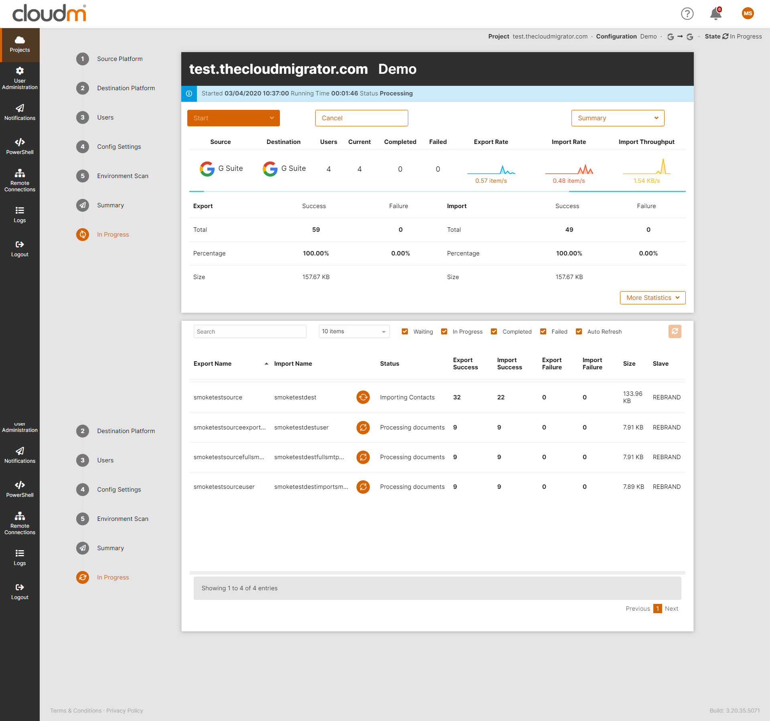The image size is (770, 721).
Task: Go to step 2 Destination Platform at top
Action: click(115, 88)
